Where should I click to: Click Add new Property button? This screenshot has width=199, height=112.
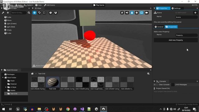tap(176, 40)
